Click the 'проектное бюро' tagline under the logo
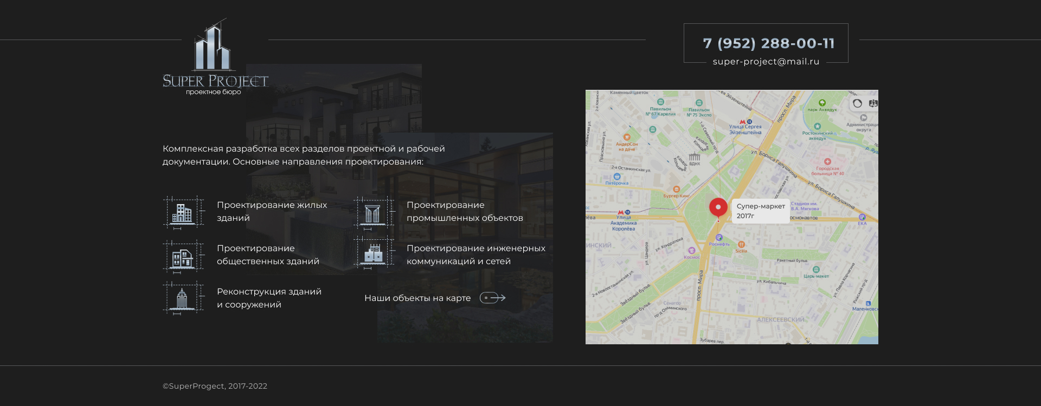Viewport: 1041px width, 406px height. pyautogui.click(x=214, y=92)
